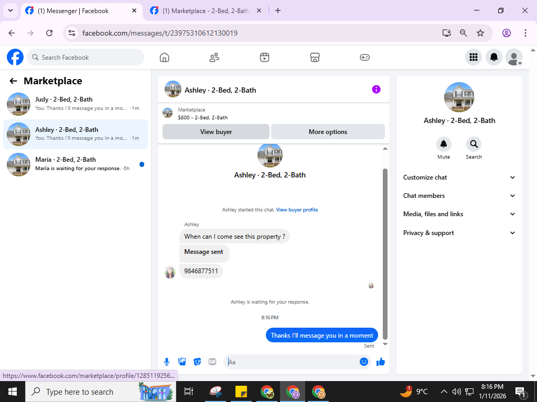The width and height of the screenshot is (537, 402).
Task: Click More options button
Action: coord(328,131)
